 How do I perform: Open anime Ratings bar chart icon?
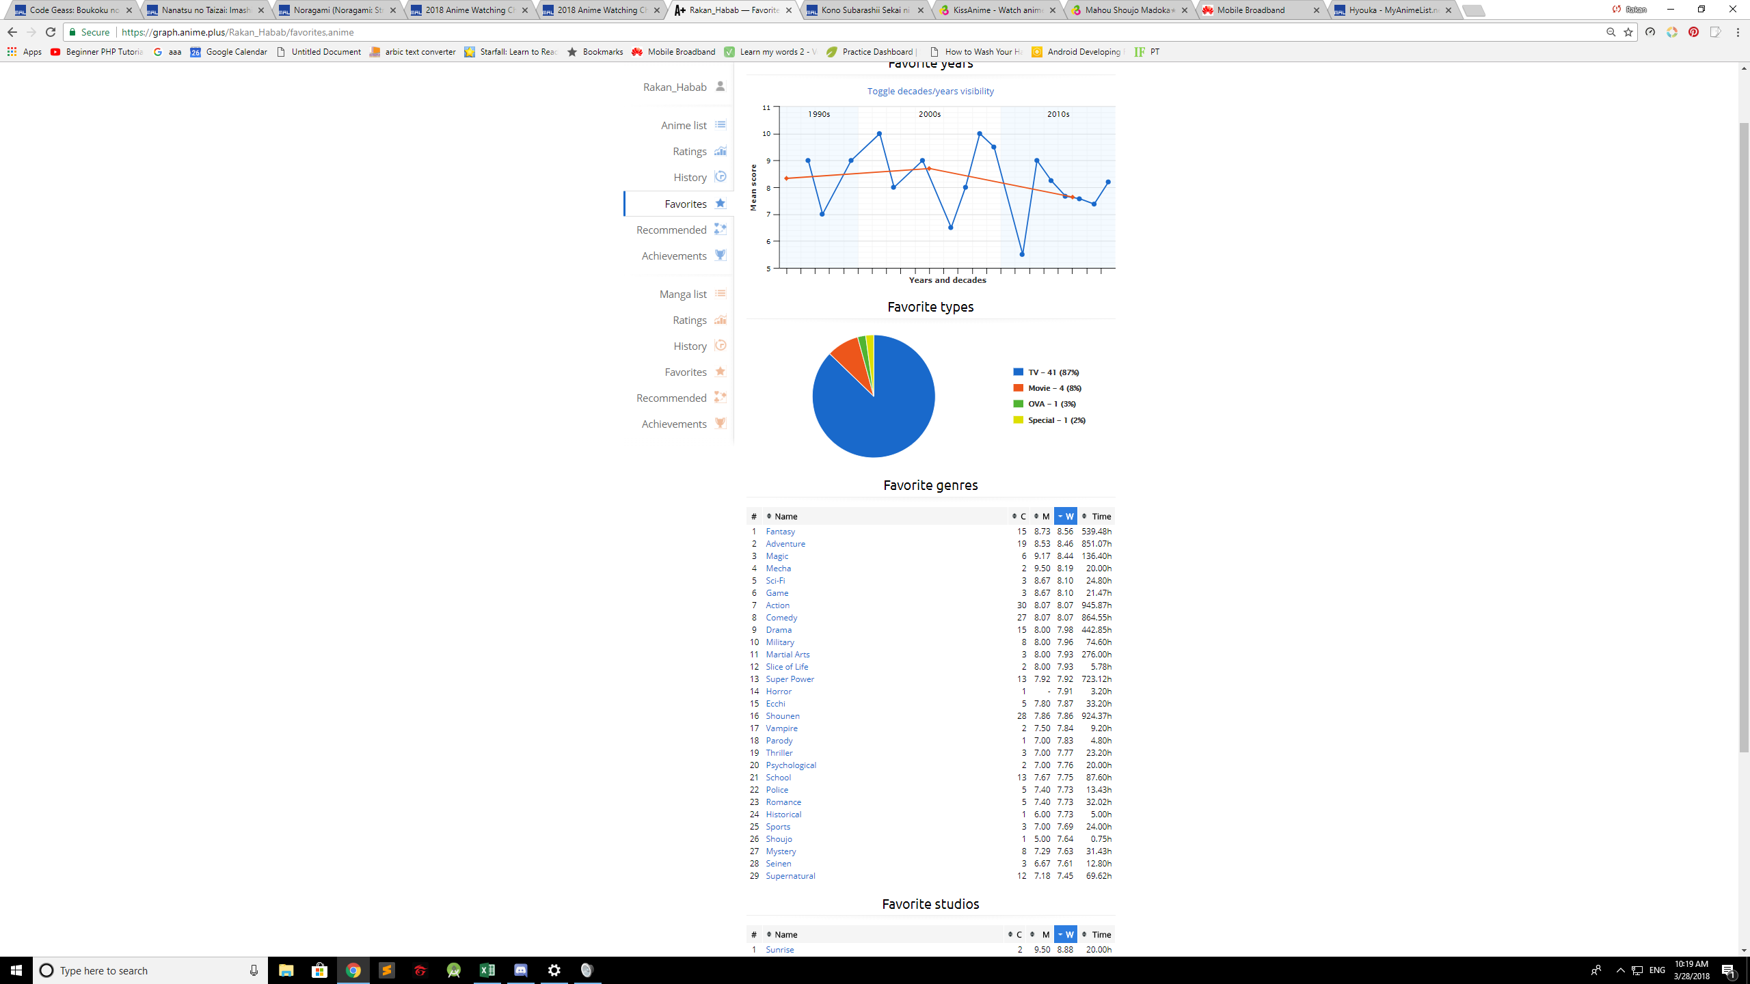click(720, 151)
